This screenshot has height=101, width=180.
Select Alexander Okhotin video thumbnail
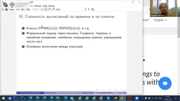pos(165,8)
